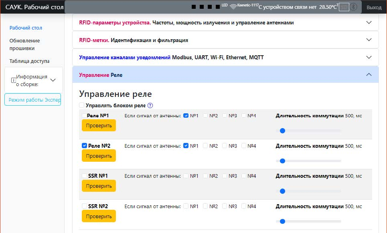Viewport: 387px width, 233px height.
Task: Tick the SSR №2 checkbox
Action: coord(84,206)
